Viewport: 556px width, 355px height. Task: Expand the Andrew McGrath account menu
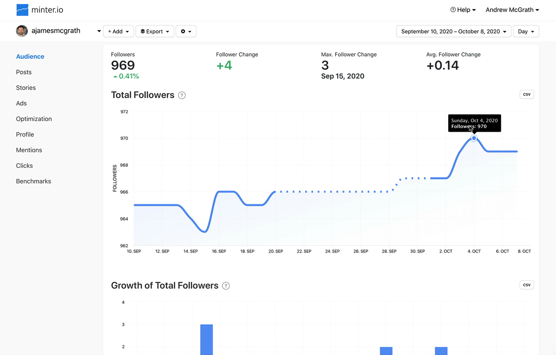point(512,10)
